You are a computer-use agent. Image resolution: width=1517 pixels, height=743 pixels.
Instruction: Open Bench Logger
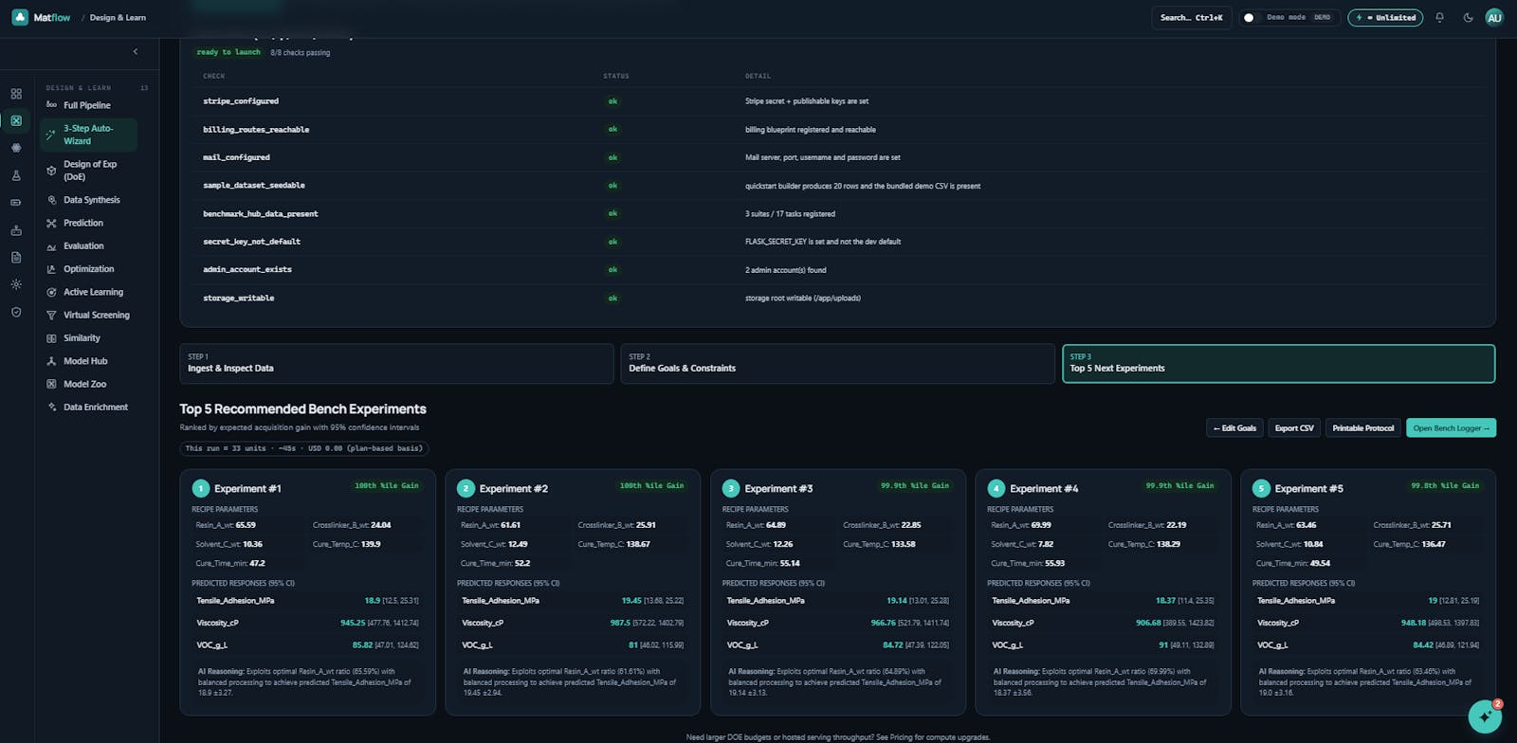click(1451, 428)
